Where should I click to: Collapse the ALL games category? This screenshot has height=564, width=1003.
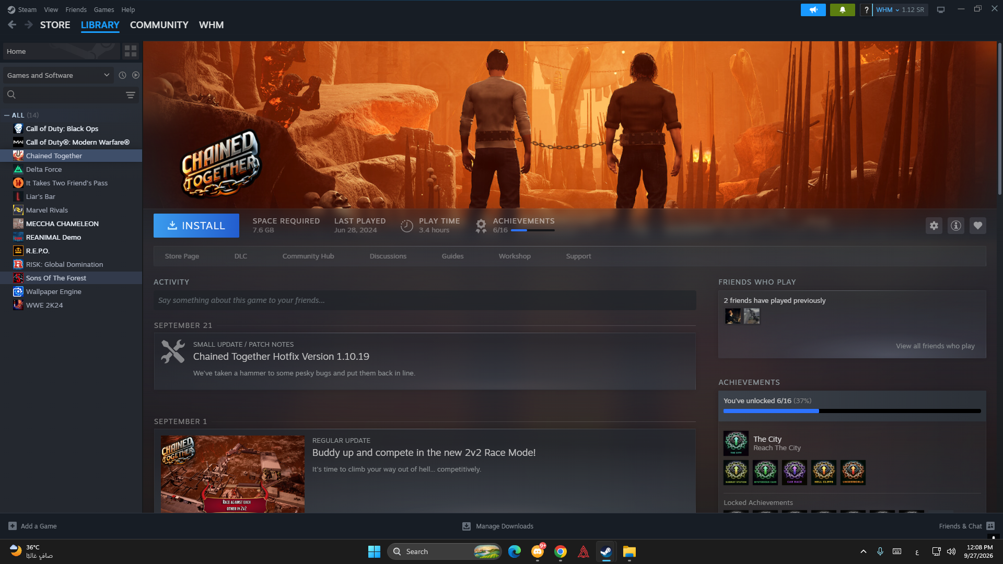pyautogui.click(x=7, y=115)
